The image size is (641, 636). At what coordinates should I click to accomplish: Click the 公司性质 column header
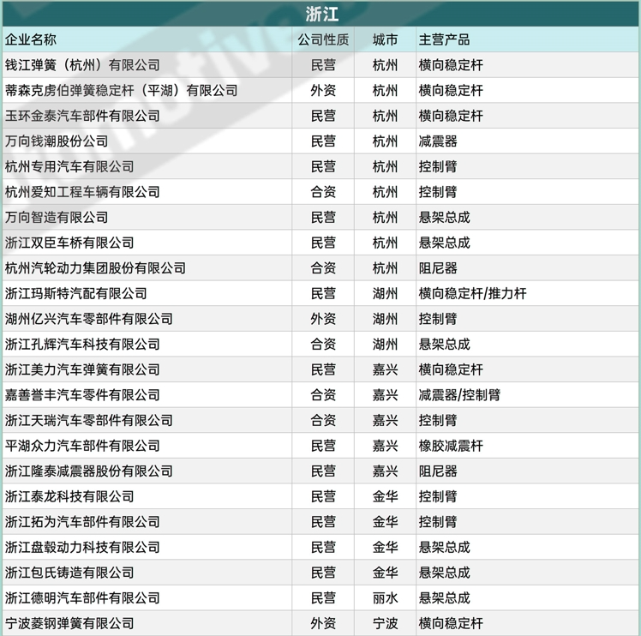tap(323, 39)
